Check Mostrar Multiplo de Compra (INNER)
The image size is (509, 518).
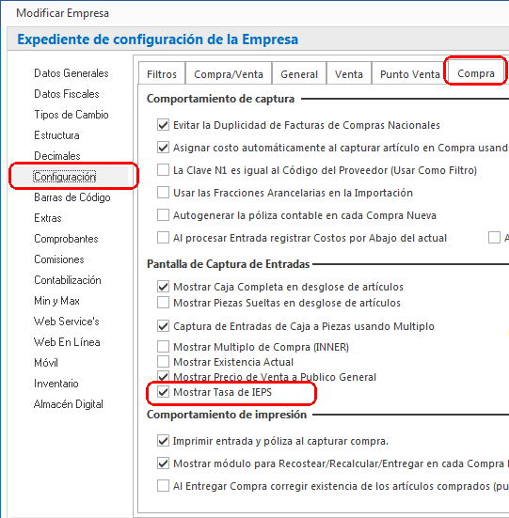click(x=164, y=347)
